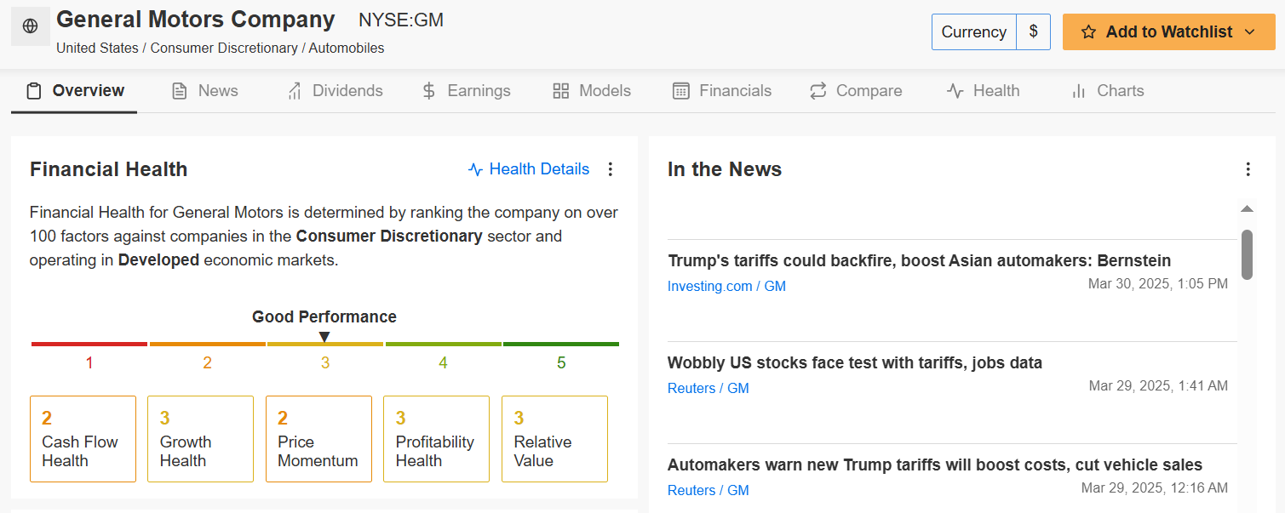
Task: Click the globe icon beside General Motors Company
Action: tap(31, 26)
